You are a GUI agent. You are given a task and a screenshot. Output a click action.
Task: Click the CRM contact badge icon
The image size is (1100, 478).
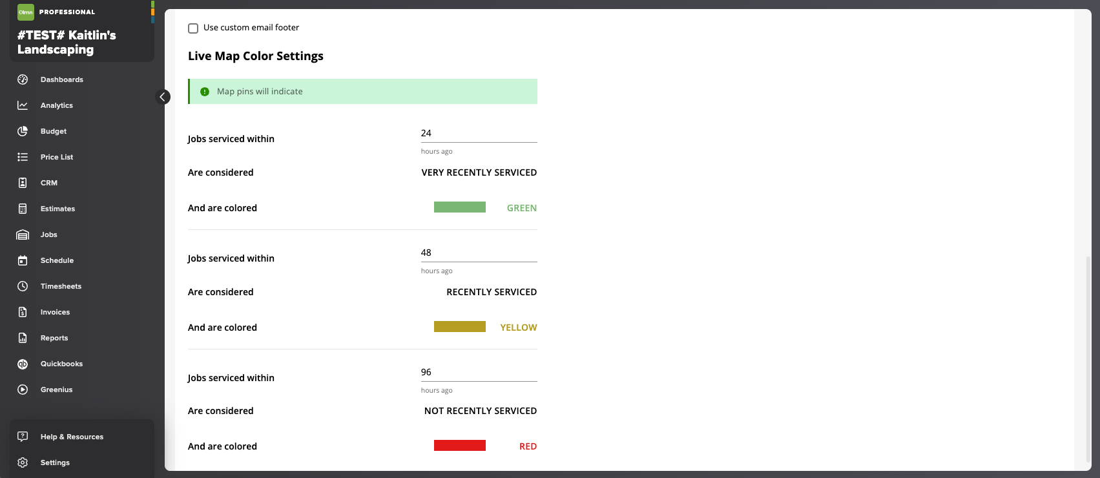point(23,183)
